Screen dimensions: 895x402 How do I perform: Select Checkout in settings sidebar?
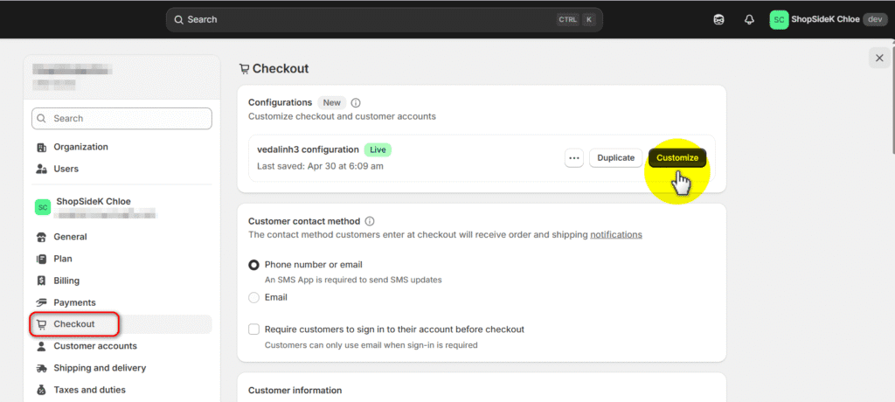coord(121,324)
